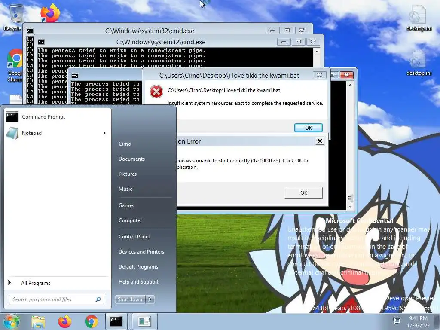Open Help and Support

pyautogui.click(x=138, y=282)
